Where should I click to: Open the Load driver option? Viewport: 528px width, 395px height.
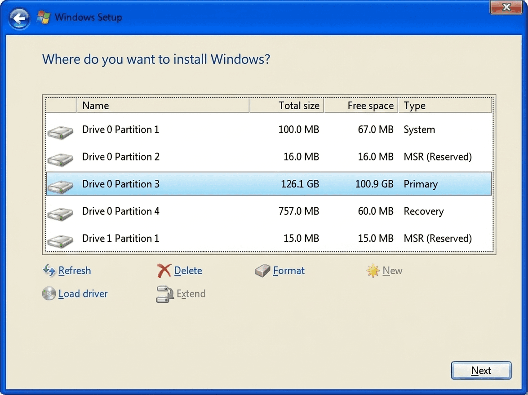(83, 293)
